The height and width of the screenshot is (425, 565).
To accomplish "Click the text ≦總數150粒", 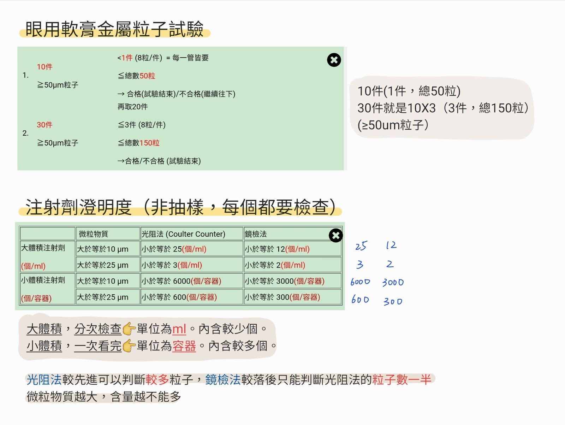I will pyautogui.click(x=138, y=143).
